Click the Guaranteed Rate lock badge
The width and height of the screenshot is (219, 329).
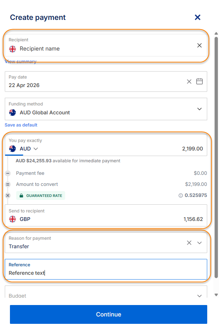click(40, 195)
